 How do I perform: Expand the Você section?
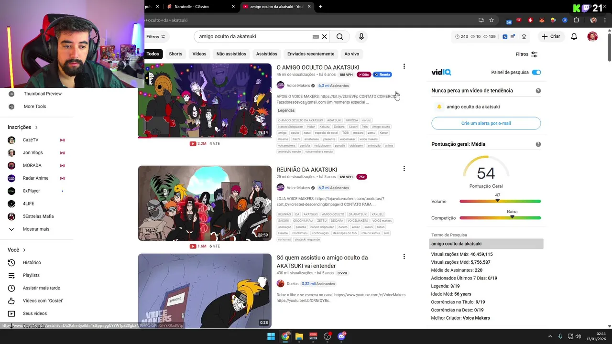coord(16,250)
